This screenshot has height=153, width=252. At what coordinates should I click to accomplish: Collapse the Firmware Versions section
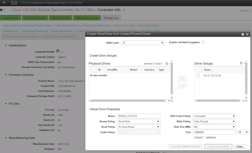coord(6,75)
